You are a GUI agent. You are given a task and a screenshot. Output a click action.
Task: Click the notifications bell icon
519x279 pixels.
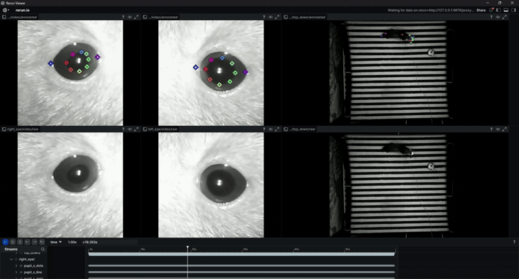(490, 10)
